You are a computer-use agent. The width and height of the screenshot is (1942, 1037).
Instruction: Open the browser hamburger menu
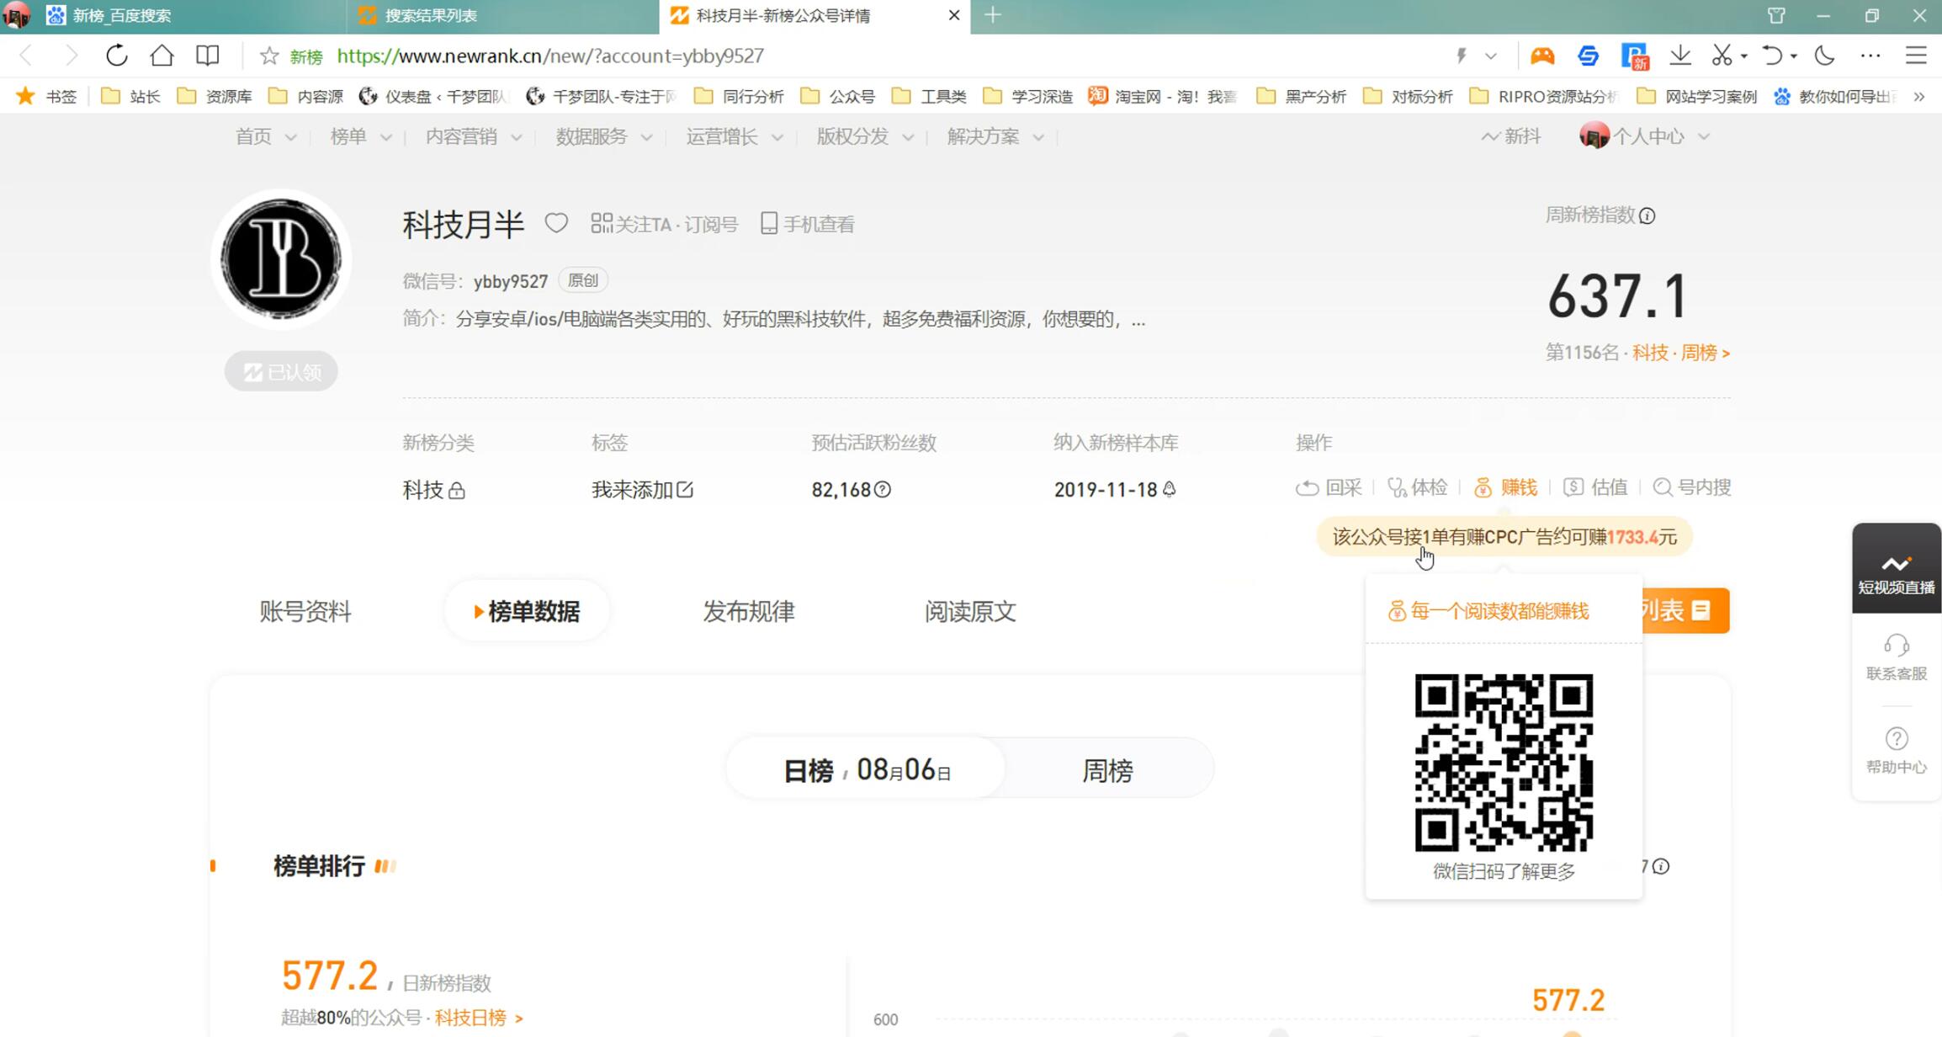coord(1916,56)
